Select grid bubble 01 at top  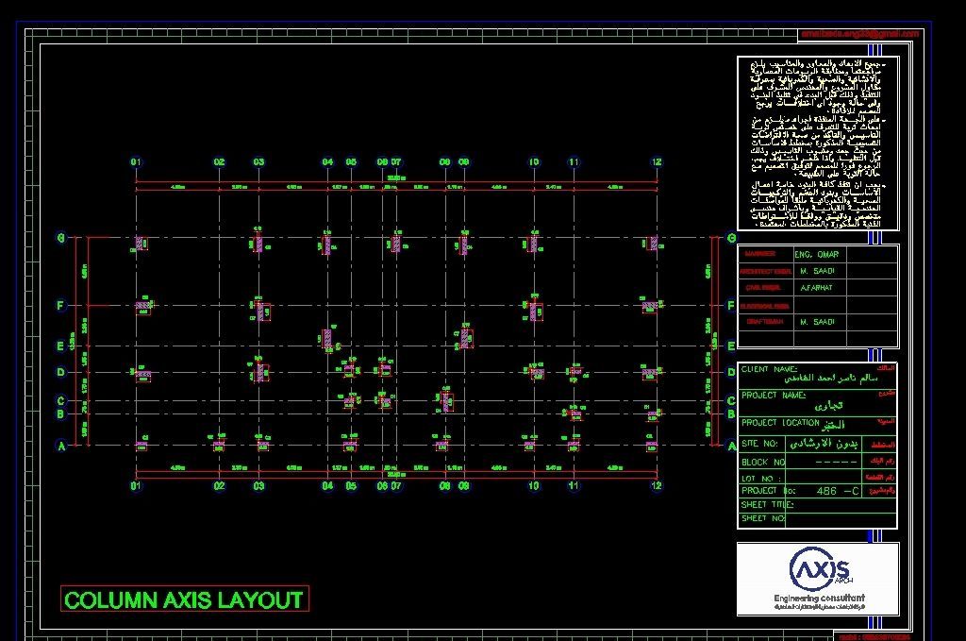(136, 162)
